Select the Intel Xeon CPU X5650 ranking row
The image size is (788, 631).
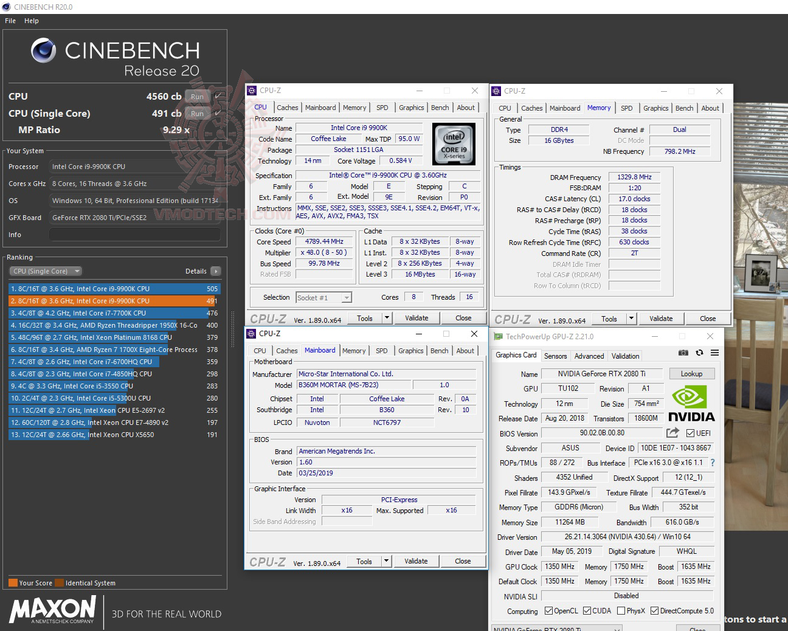coord(114,435)
